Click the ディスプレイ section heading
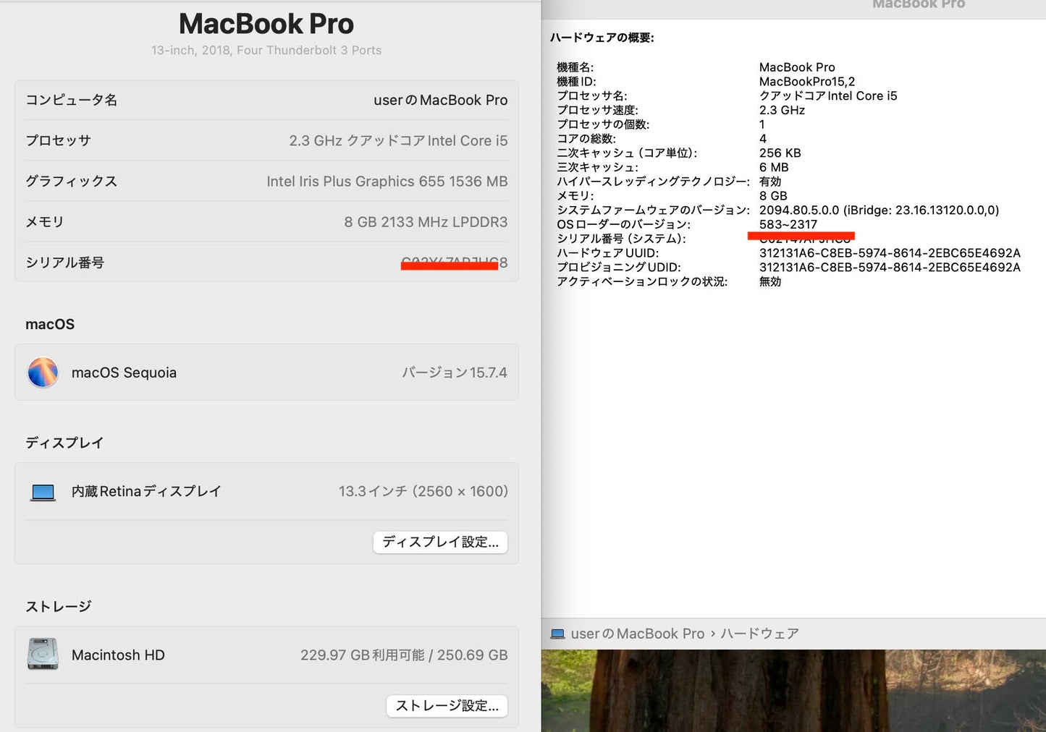Image resolution: width=1046 pixels, height=732 pixels. [x=64, y=443]
